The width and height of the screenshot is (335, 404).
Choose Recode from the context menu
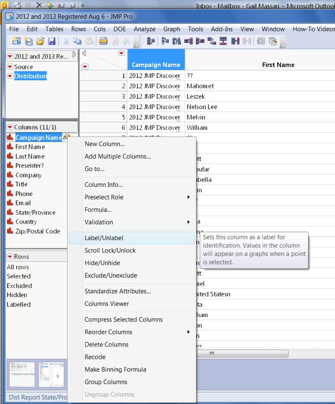(x=131, y=357)
